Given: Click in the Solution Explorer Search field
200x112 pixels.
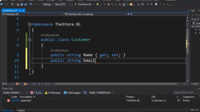Looking at the screenshot, I should point(195,19).
